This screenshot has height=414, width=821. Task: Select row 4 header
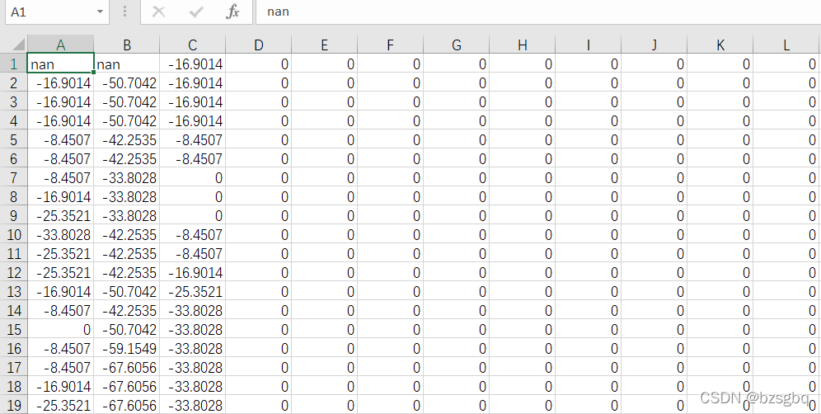point(14,120)
